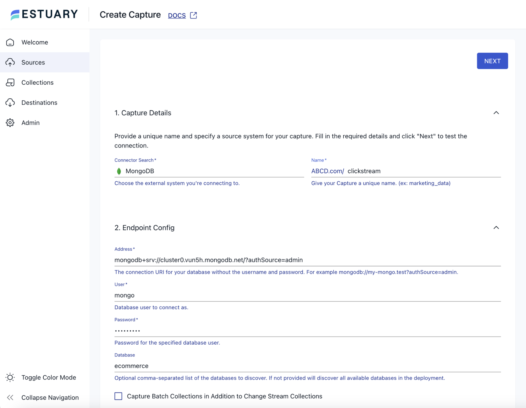Navigate to Collections
Screen dimensions: 526x408
[x=45, y=83]
